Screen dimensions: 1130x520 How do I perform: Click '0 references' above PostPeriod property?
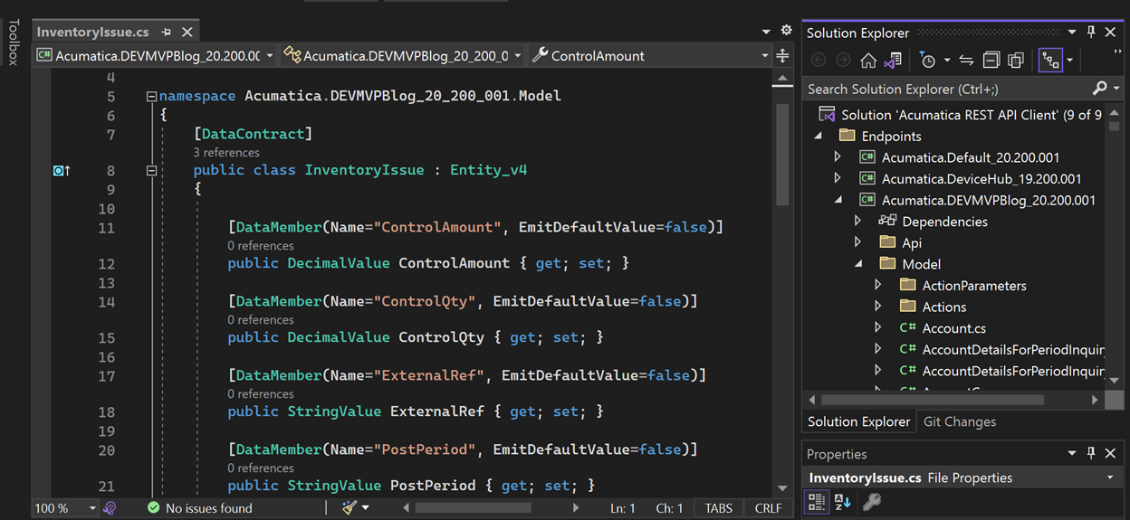point(261,468)
